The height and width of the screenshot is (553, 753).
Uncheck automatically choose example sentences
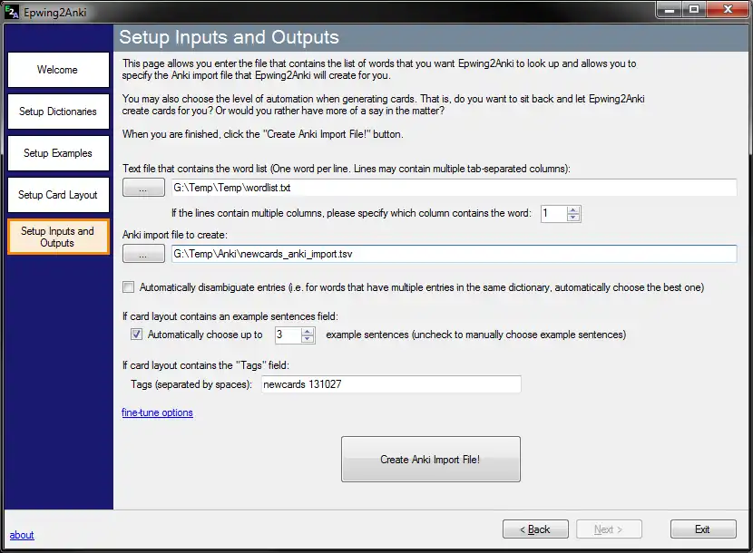point(136,335)
